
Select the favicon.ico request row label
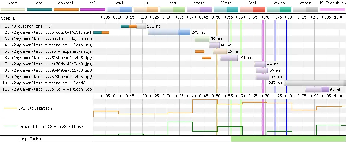click(x=48, y=89)
